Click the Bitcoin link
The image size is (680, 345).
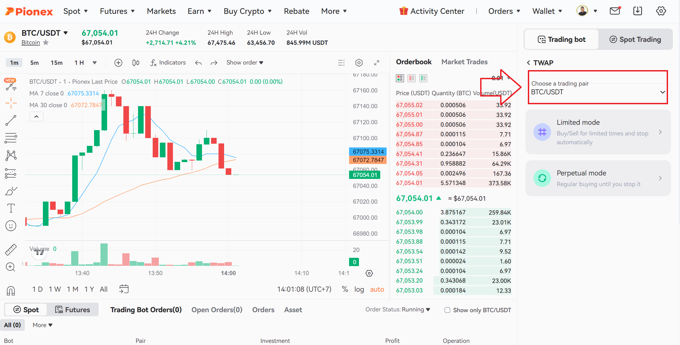point(31,42)
